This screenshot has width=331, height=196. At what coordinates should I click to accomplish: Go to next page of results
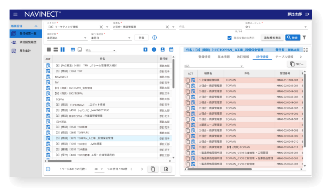tap(142, 169)
